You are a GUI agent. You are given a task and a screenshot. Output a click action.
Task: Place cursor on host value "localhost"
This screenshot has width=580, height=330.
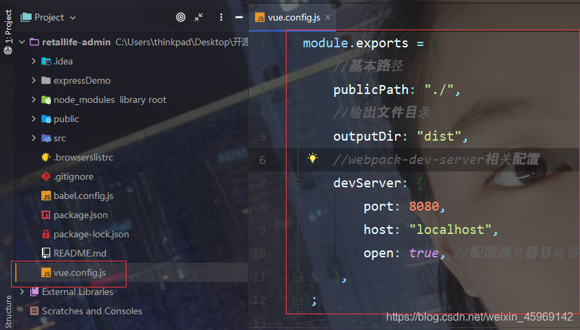coord(450,230)
